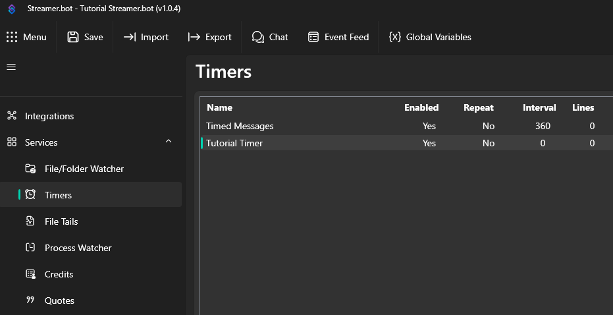Screen dimensions: 613x315
Task: Click the Services grid icon
Action: (x=12, y=142)
